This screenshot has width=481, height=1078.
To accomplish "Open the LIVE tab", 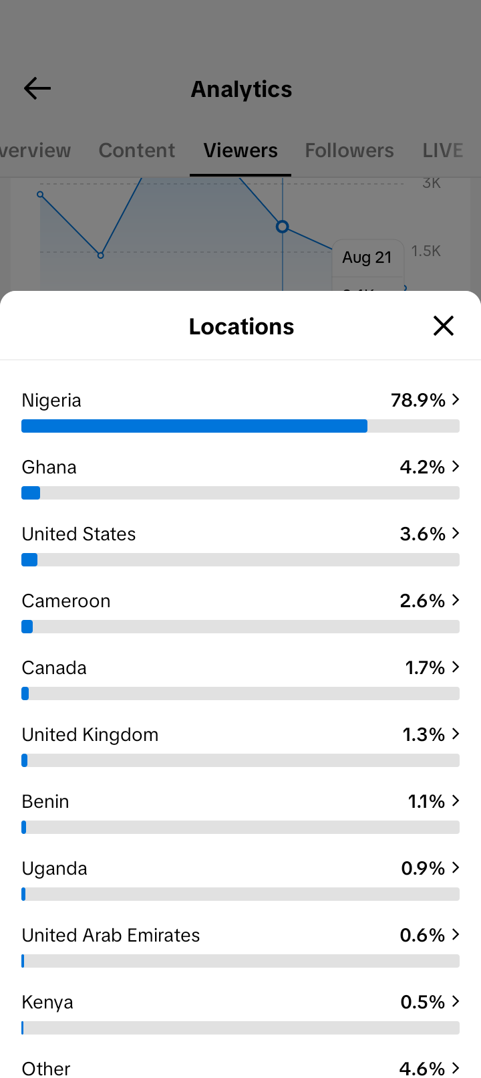I will coord(443,150).
